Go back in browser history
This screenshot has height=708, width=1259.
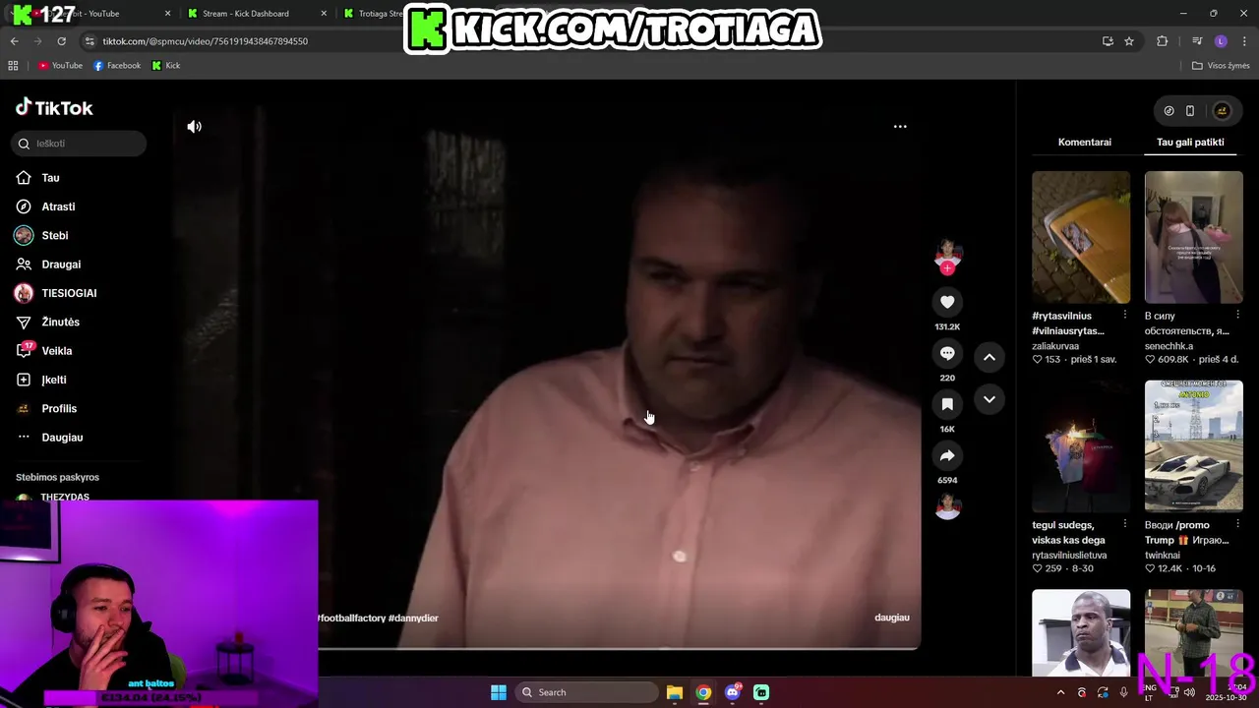pos(14,41)
